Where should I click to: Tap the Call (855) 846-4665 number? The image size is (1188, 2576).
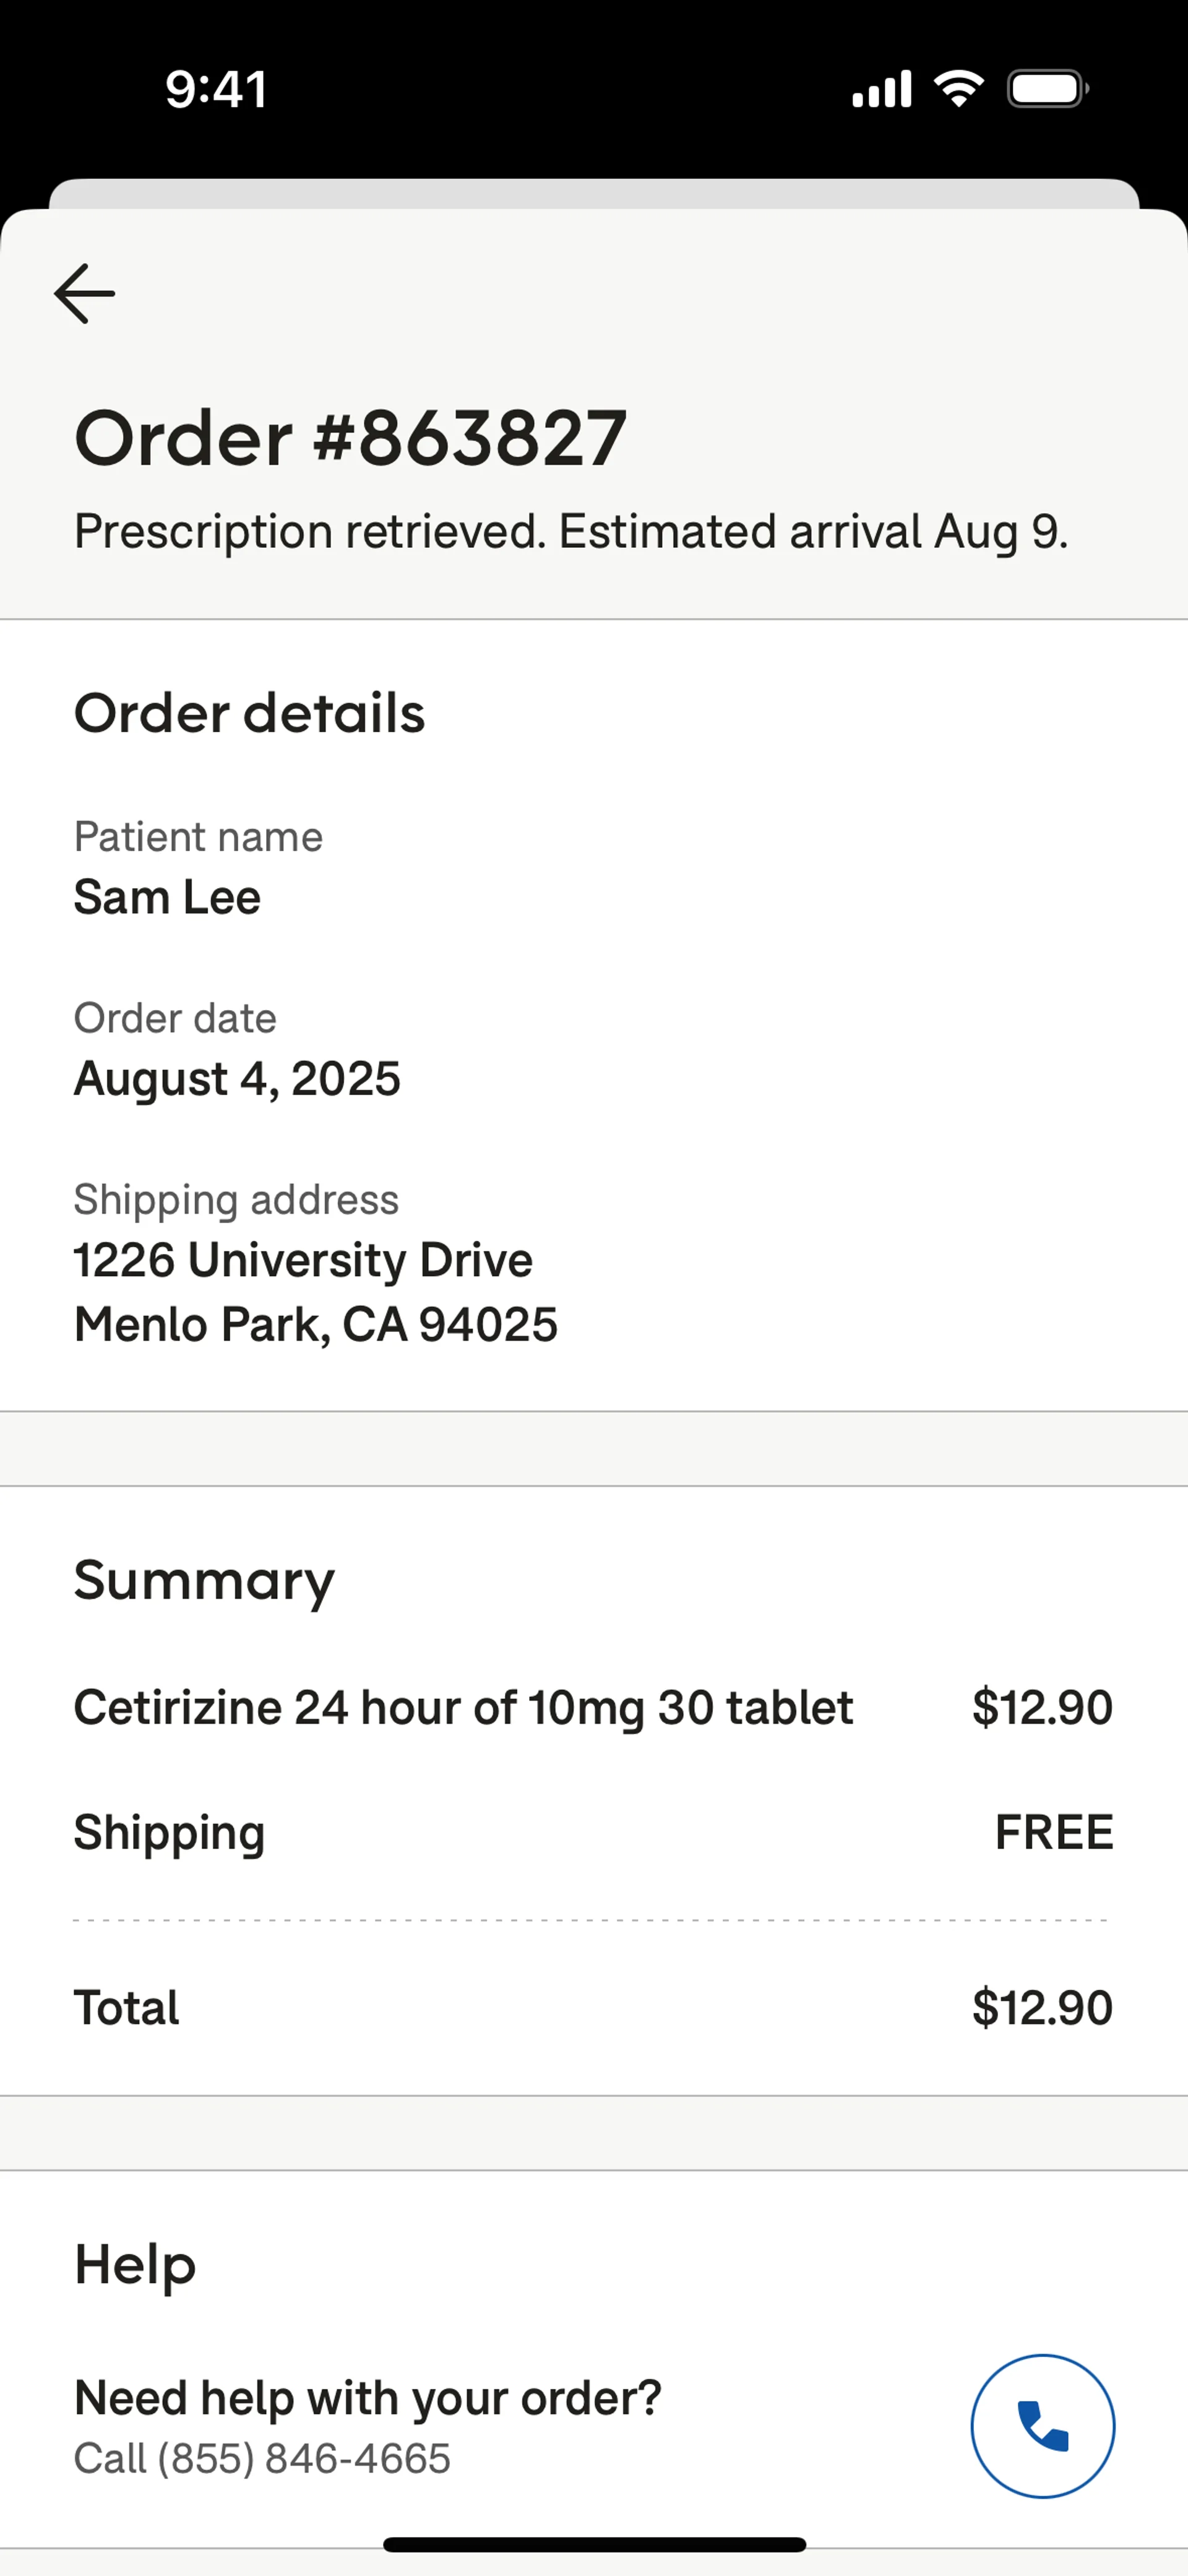click(x=262, y=2458)
